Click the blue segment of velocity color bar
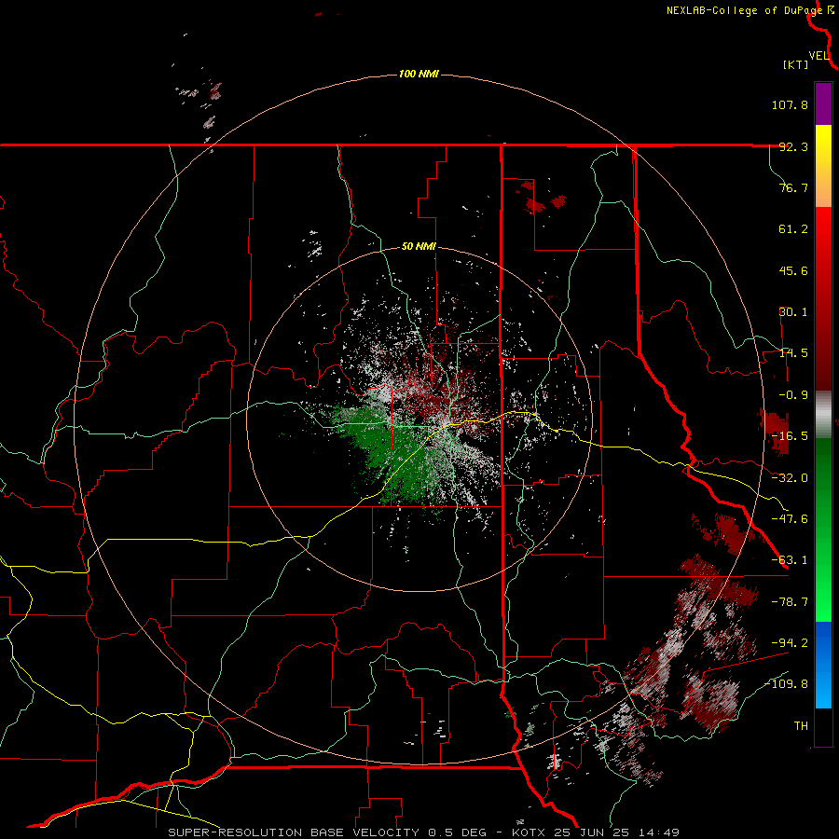 (823, 665)
